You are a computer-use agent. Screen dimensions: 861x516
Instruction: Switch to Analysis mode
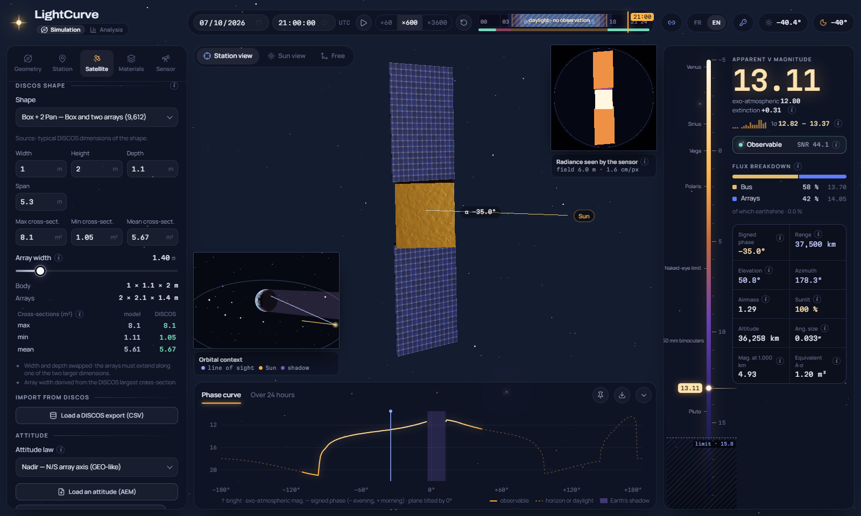point(107,30)
